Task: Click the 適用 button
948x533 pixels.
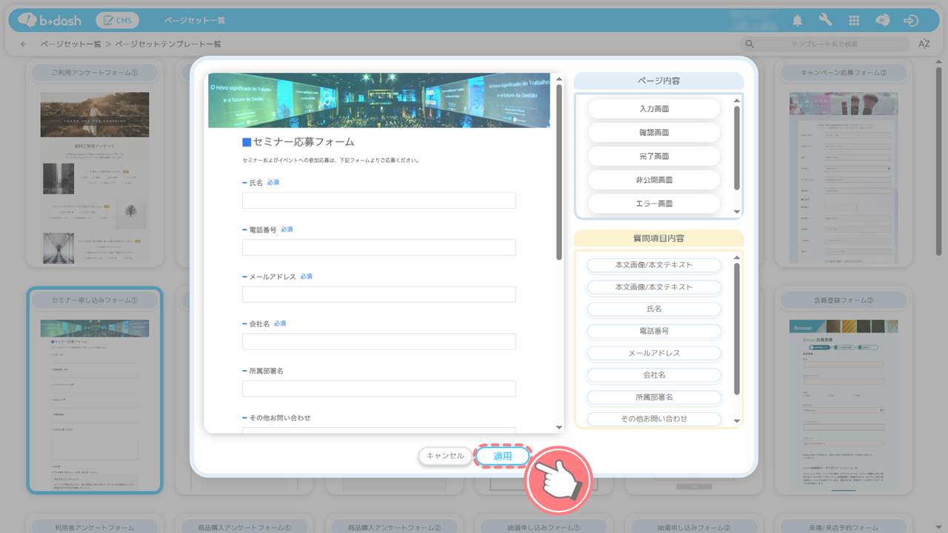Action: [503, 456]
